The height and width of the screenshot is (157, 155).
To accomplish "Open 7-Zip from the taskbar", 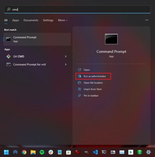I will tap(113, 152).
